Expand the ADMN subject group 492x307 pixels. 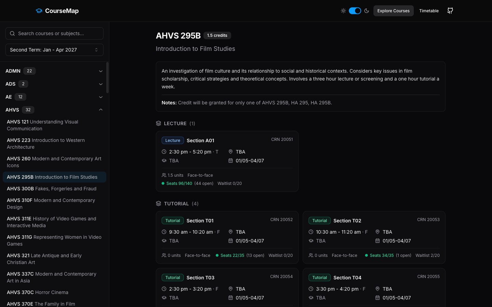pos(54,71)
